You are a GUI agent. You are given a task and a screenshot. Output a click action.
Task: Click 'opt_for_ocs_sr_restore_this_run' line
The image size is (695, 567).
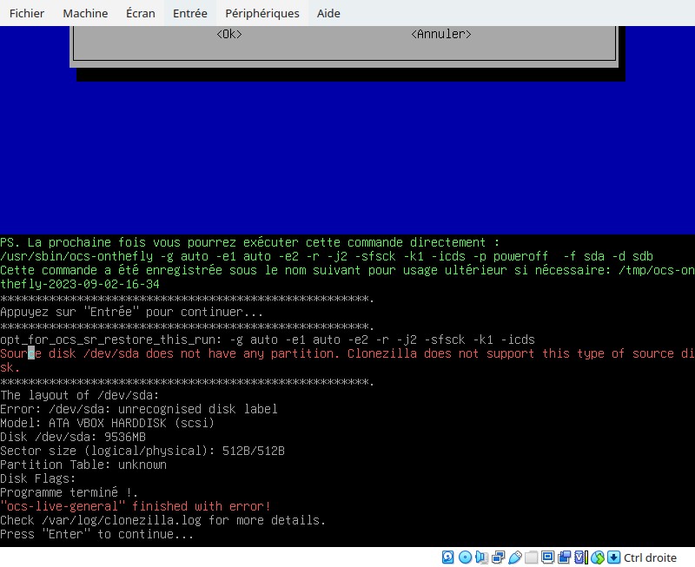coord(268,340)
